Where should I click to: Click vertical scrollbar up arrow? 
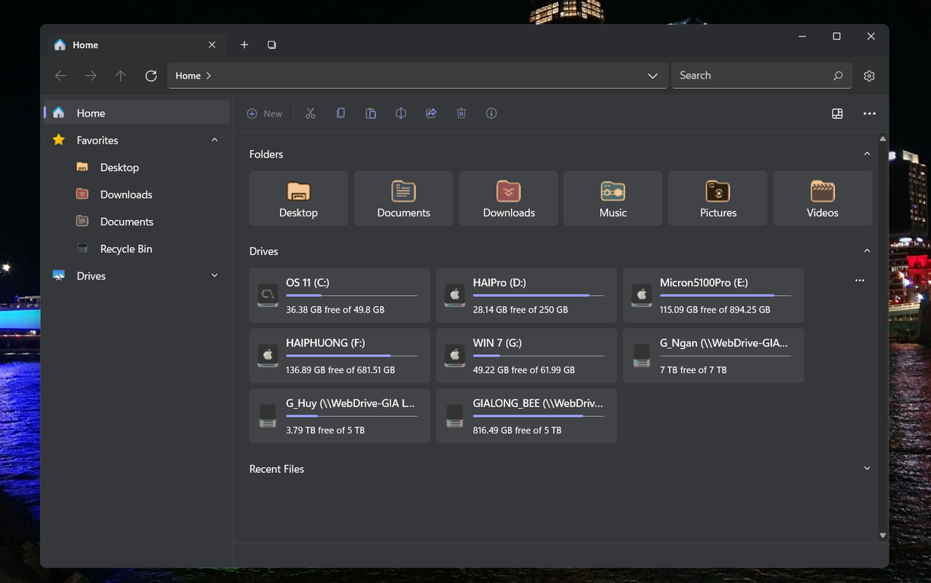(883, 138)
